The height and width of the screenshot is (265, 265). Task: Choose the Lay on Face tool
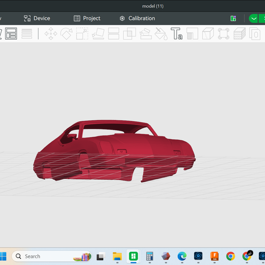[x=98, y=33]
